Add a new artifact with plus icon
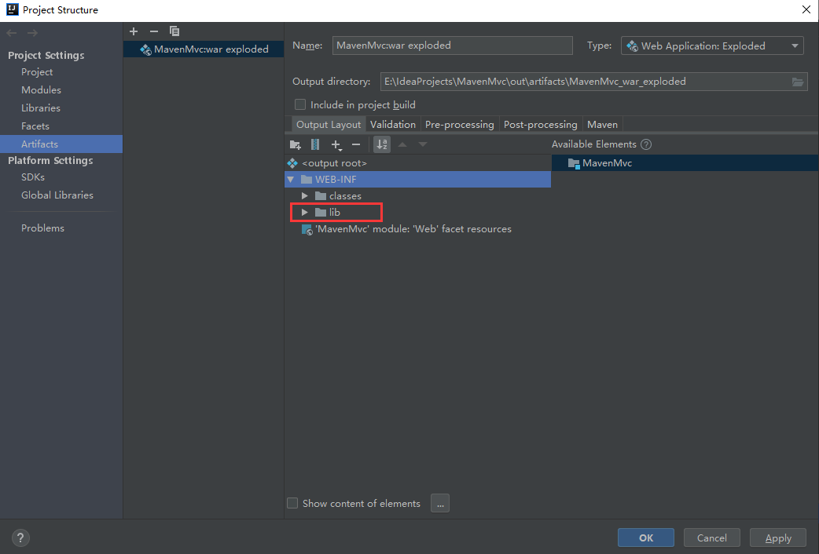 [134, 31]
